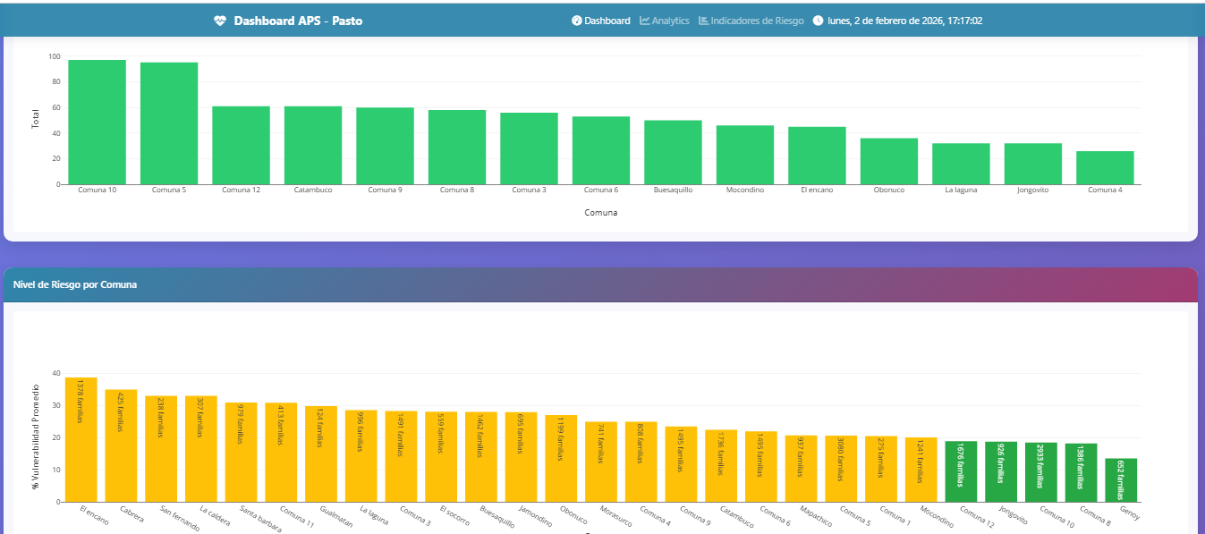1205x534 pixels.
Task: Select the Genoy green bar with 652 familias
Action: tap(1121, 480)
